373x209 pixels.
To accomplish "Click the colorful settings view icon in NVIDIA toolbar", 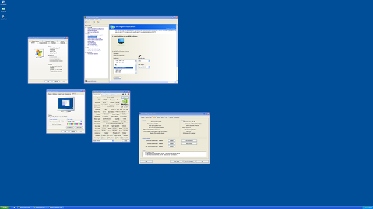I will (x=98, y=22).
